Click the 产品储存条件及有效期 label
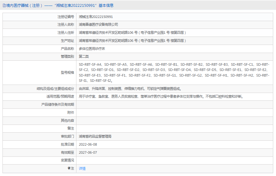The height and width of the screenshot is (176, 276). click(x=58, y=104)
